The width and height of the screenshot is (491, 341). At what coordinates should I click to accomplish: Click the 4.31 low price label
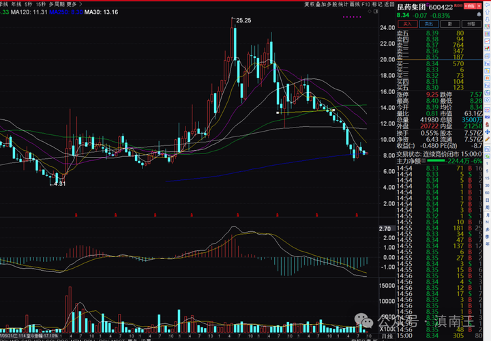pos(60,184)
